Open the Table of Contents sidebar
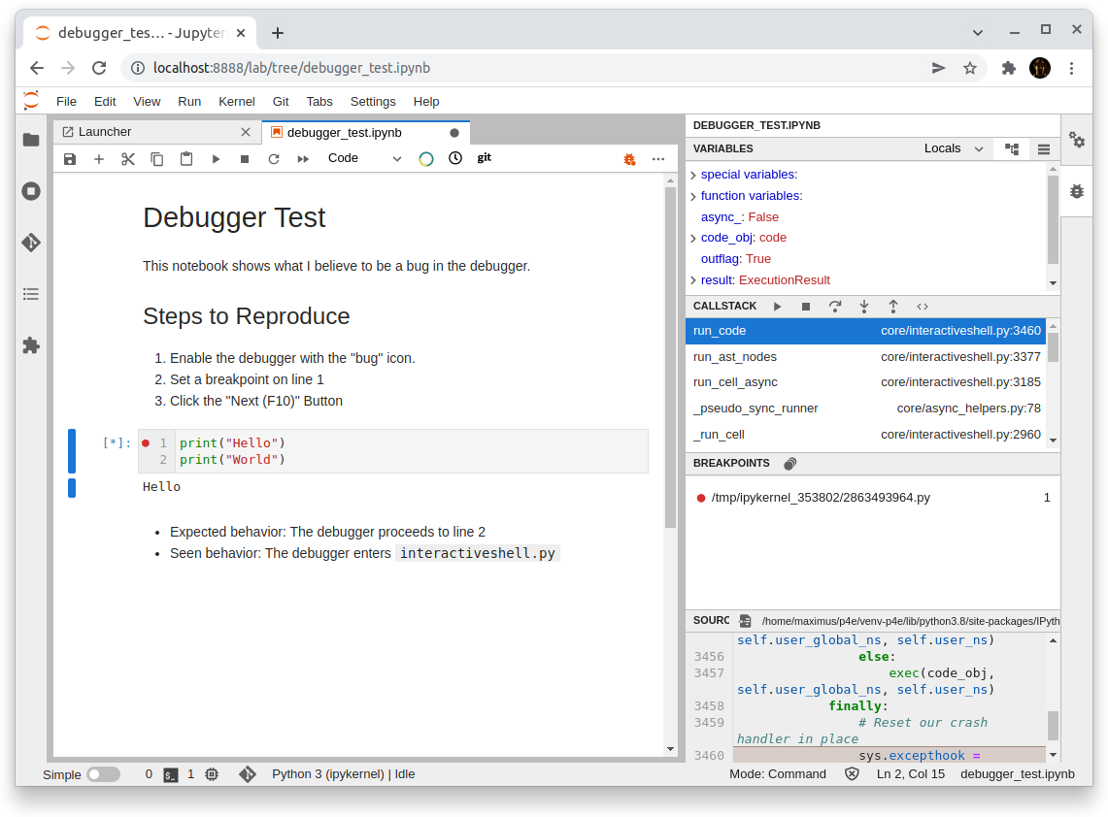Viewport: 1108px width, 817px height. pos(31,294)
